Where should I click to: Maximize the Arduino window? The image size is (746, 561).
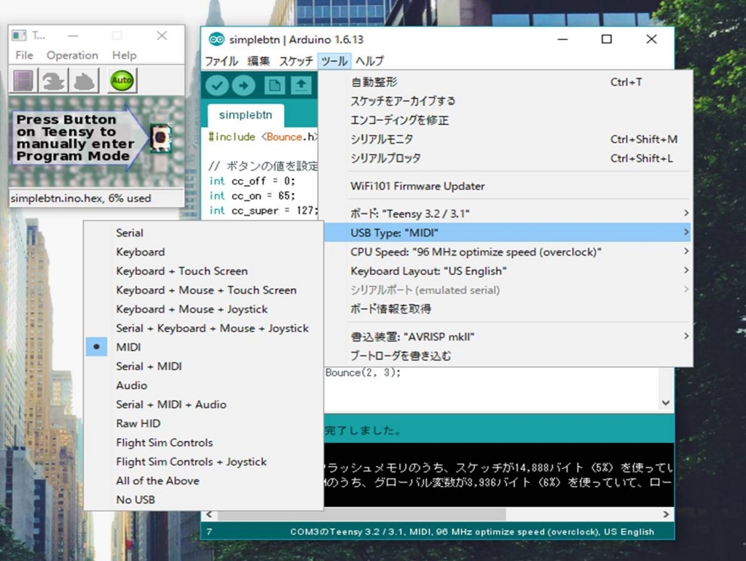(607, 39)
